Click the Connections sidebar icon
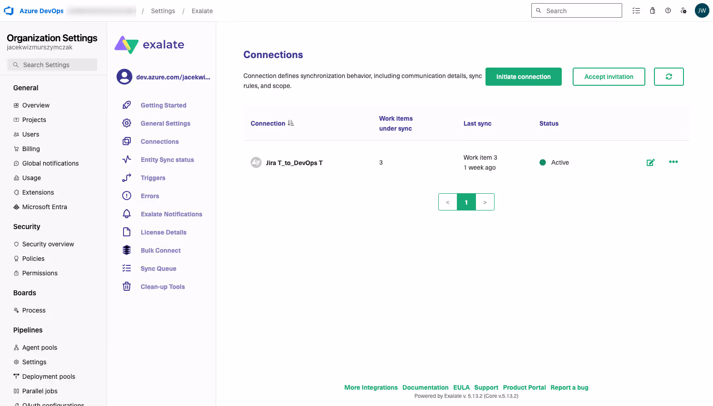713x406 pixels. click(x=127, y=141)
